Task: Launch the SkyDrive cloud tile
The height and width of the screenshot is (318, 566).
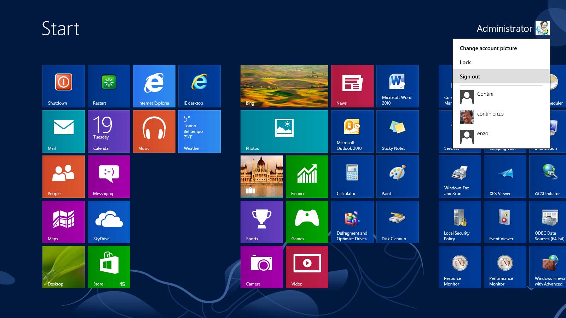Action: point(109,222)
